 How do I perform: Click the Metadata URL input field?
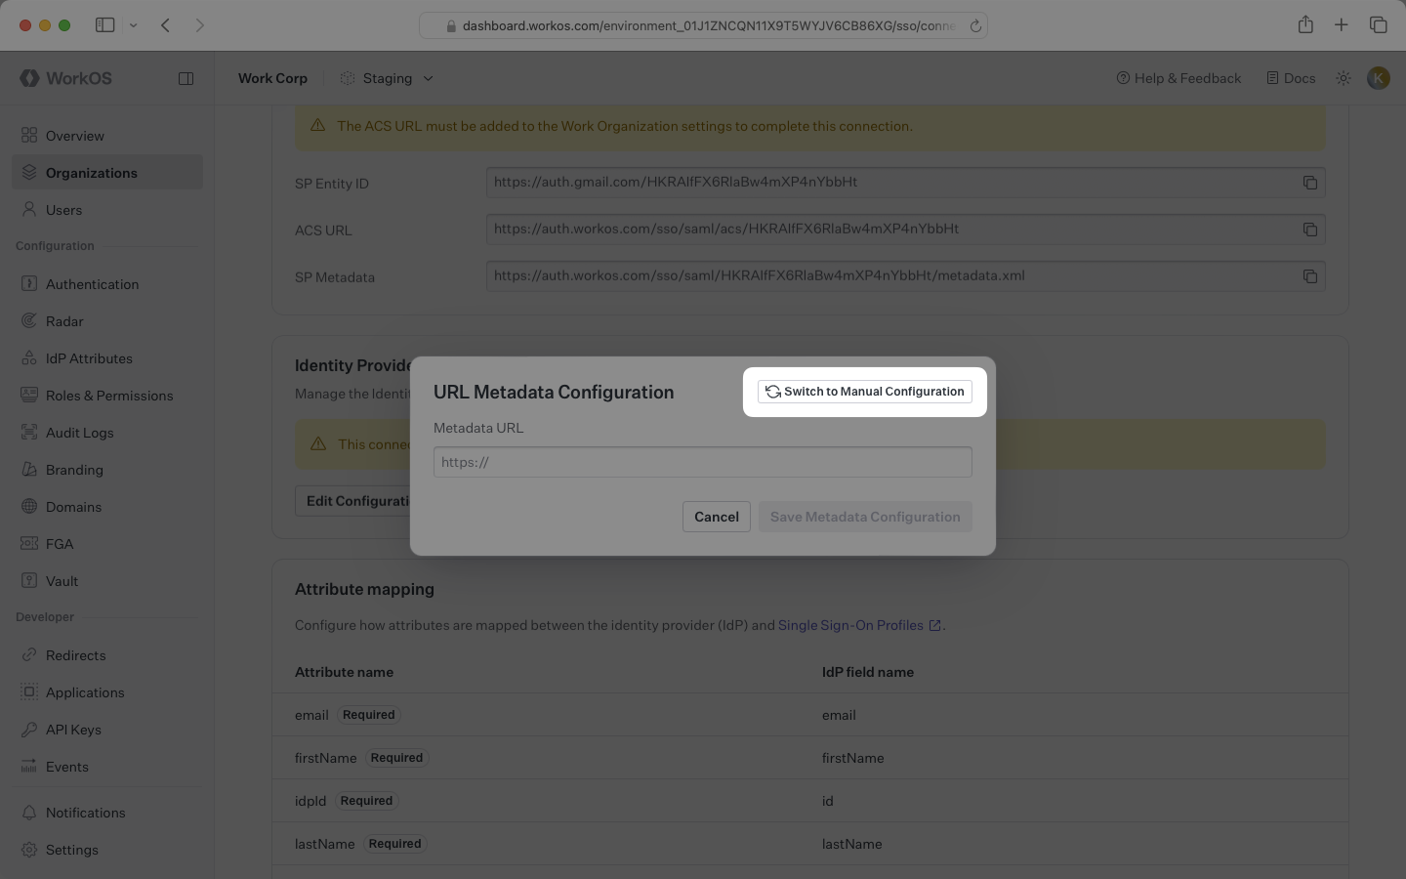tap(702, 462)
